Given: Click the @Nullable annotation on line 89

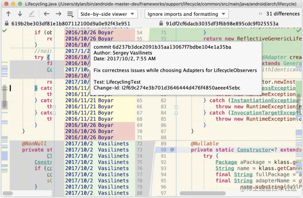Looking at the screenshot, I should [x=204, y=144].
